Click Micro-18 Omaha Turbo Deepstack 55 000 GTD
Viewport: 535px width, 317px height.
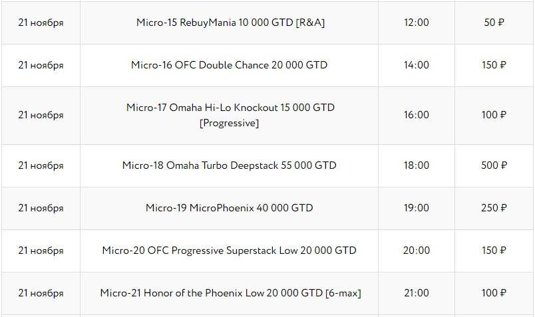(x=230, y=165)
